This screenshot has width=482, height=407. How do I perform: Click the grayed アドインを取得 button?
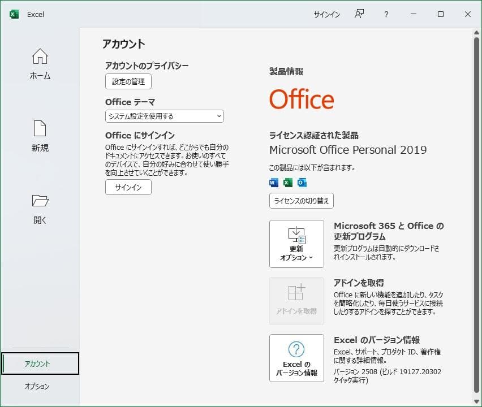tap(296, 301)
